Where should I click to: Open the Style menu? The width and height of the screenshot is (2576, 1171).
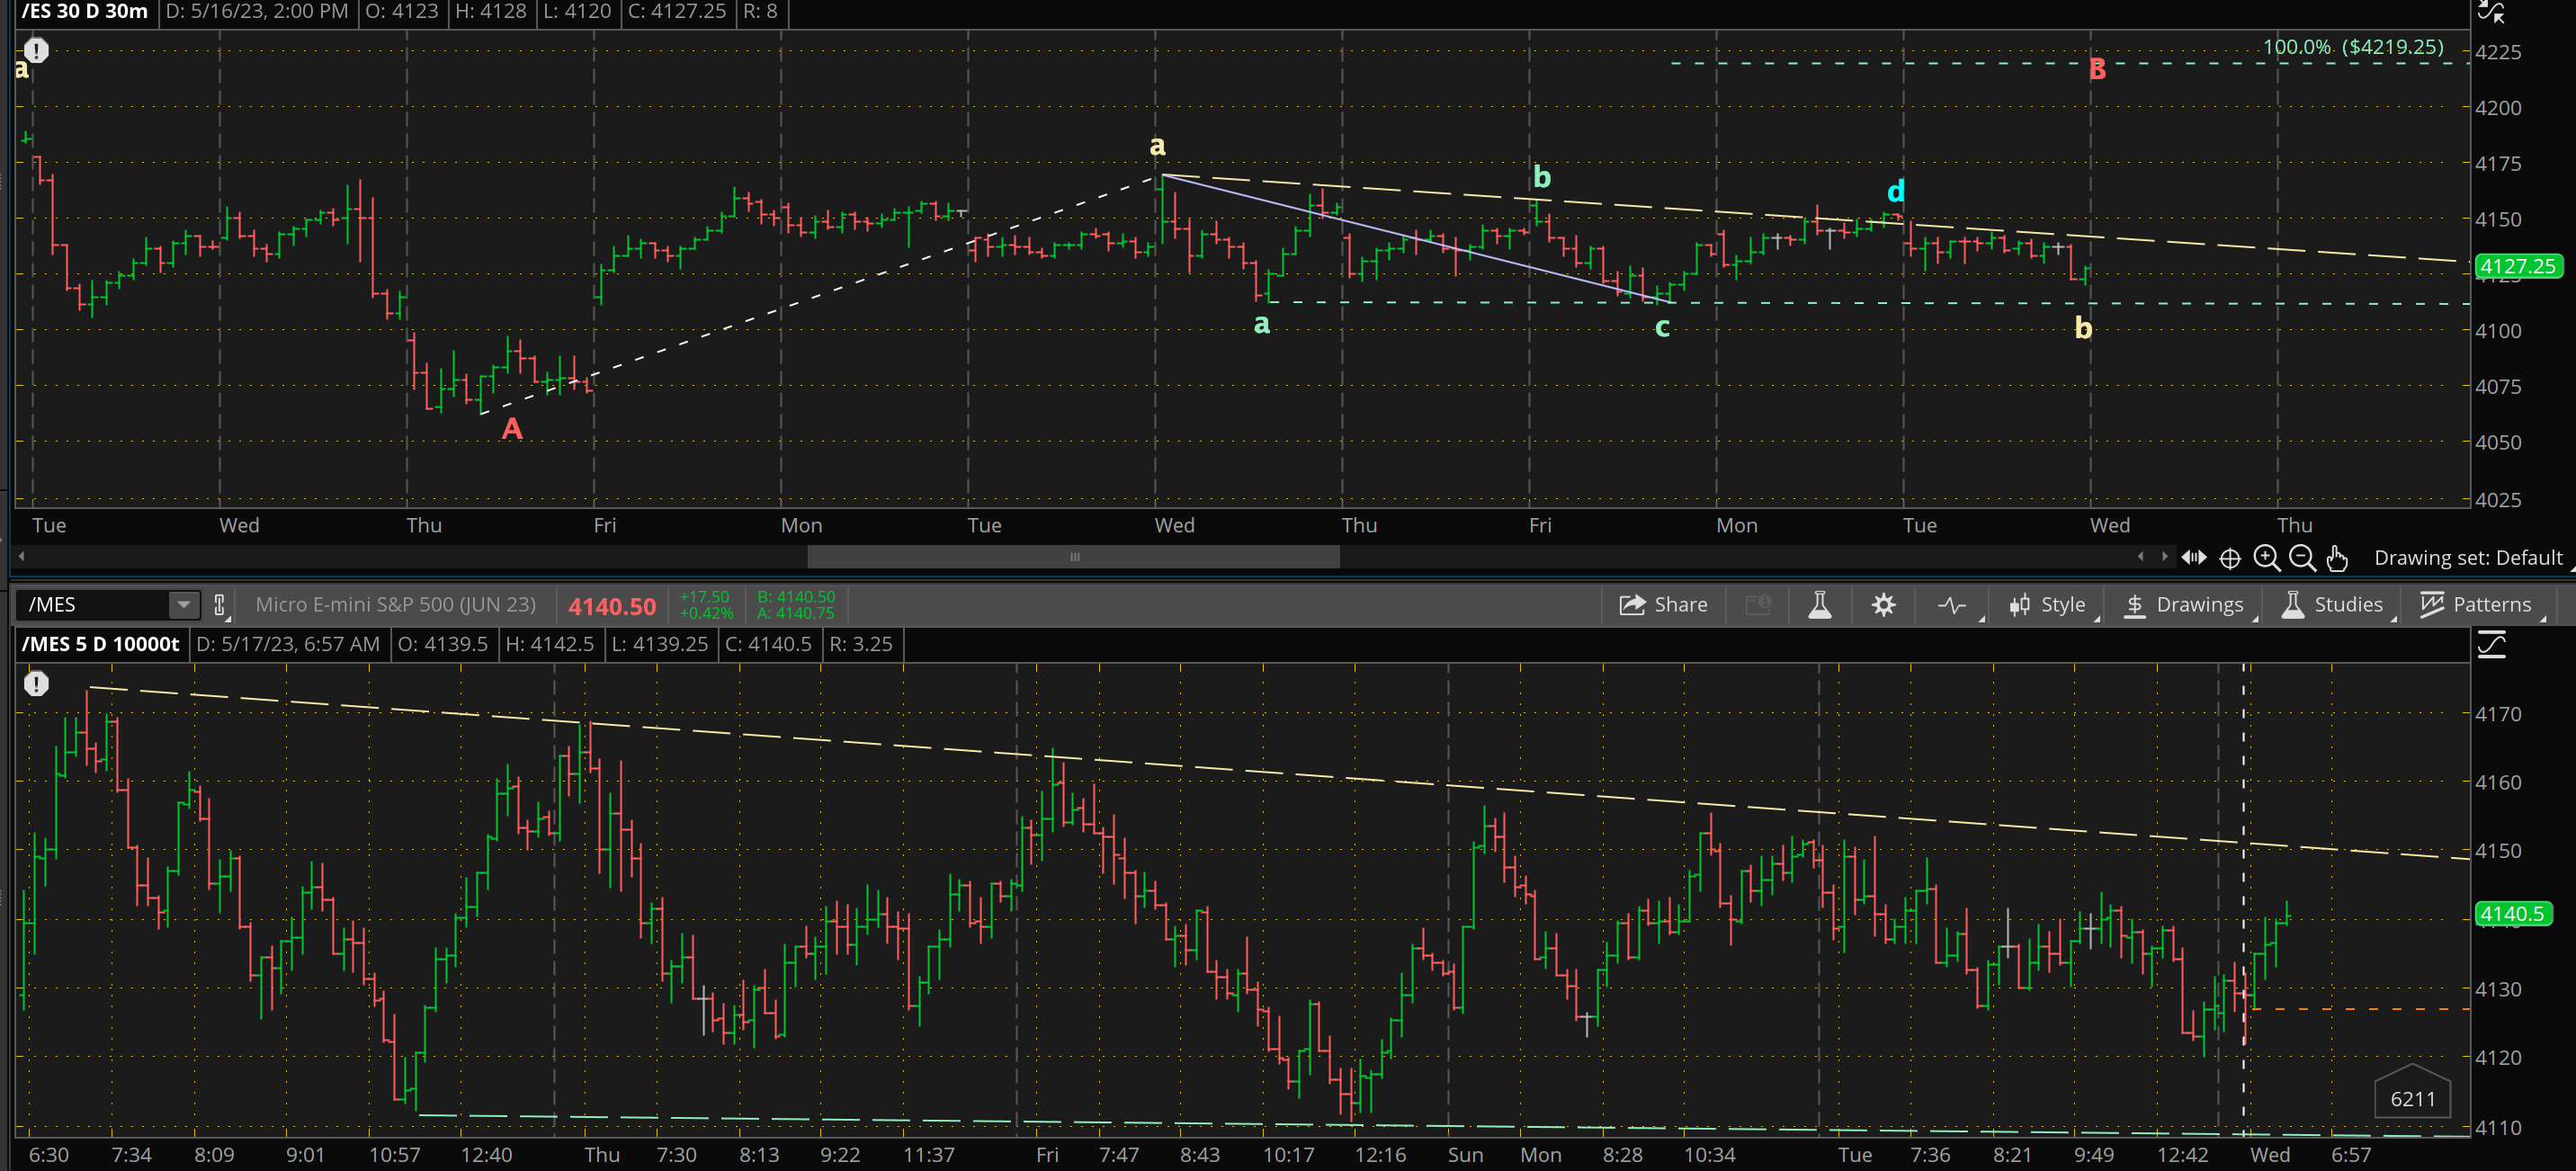2047,605
